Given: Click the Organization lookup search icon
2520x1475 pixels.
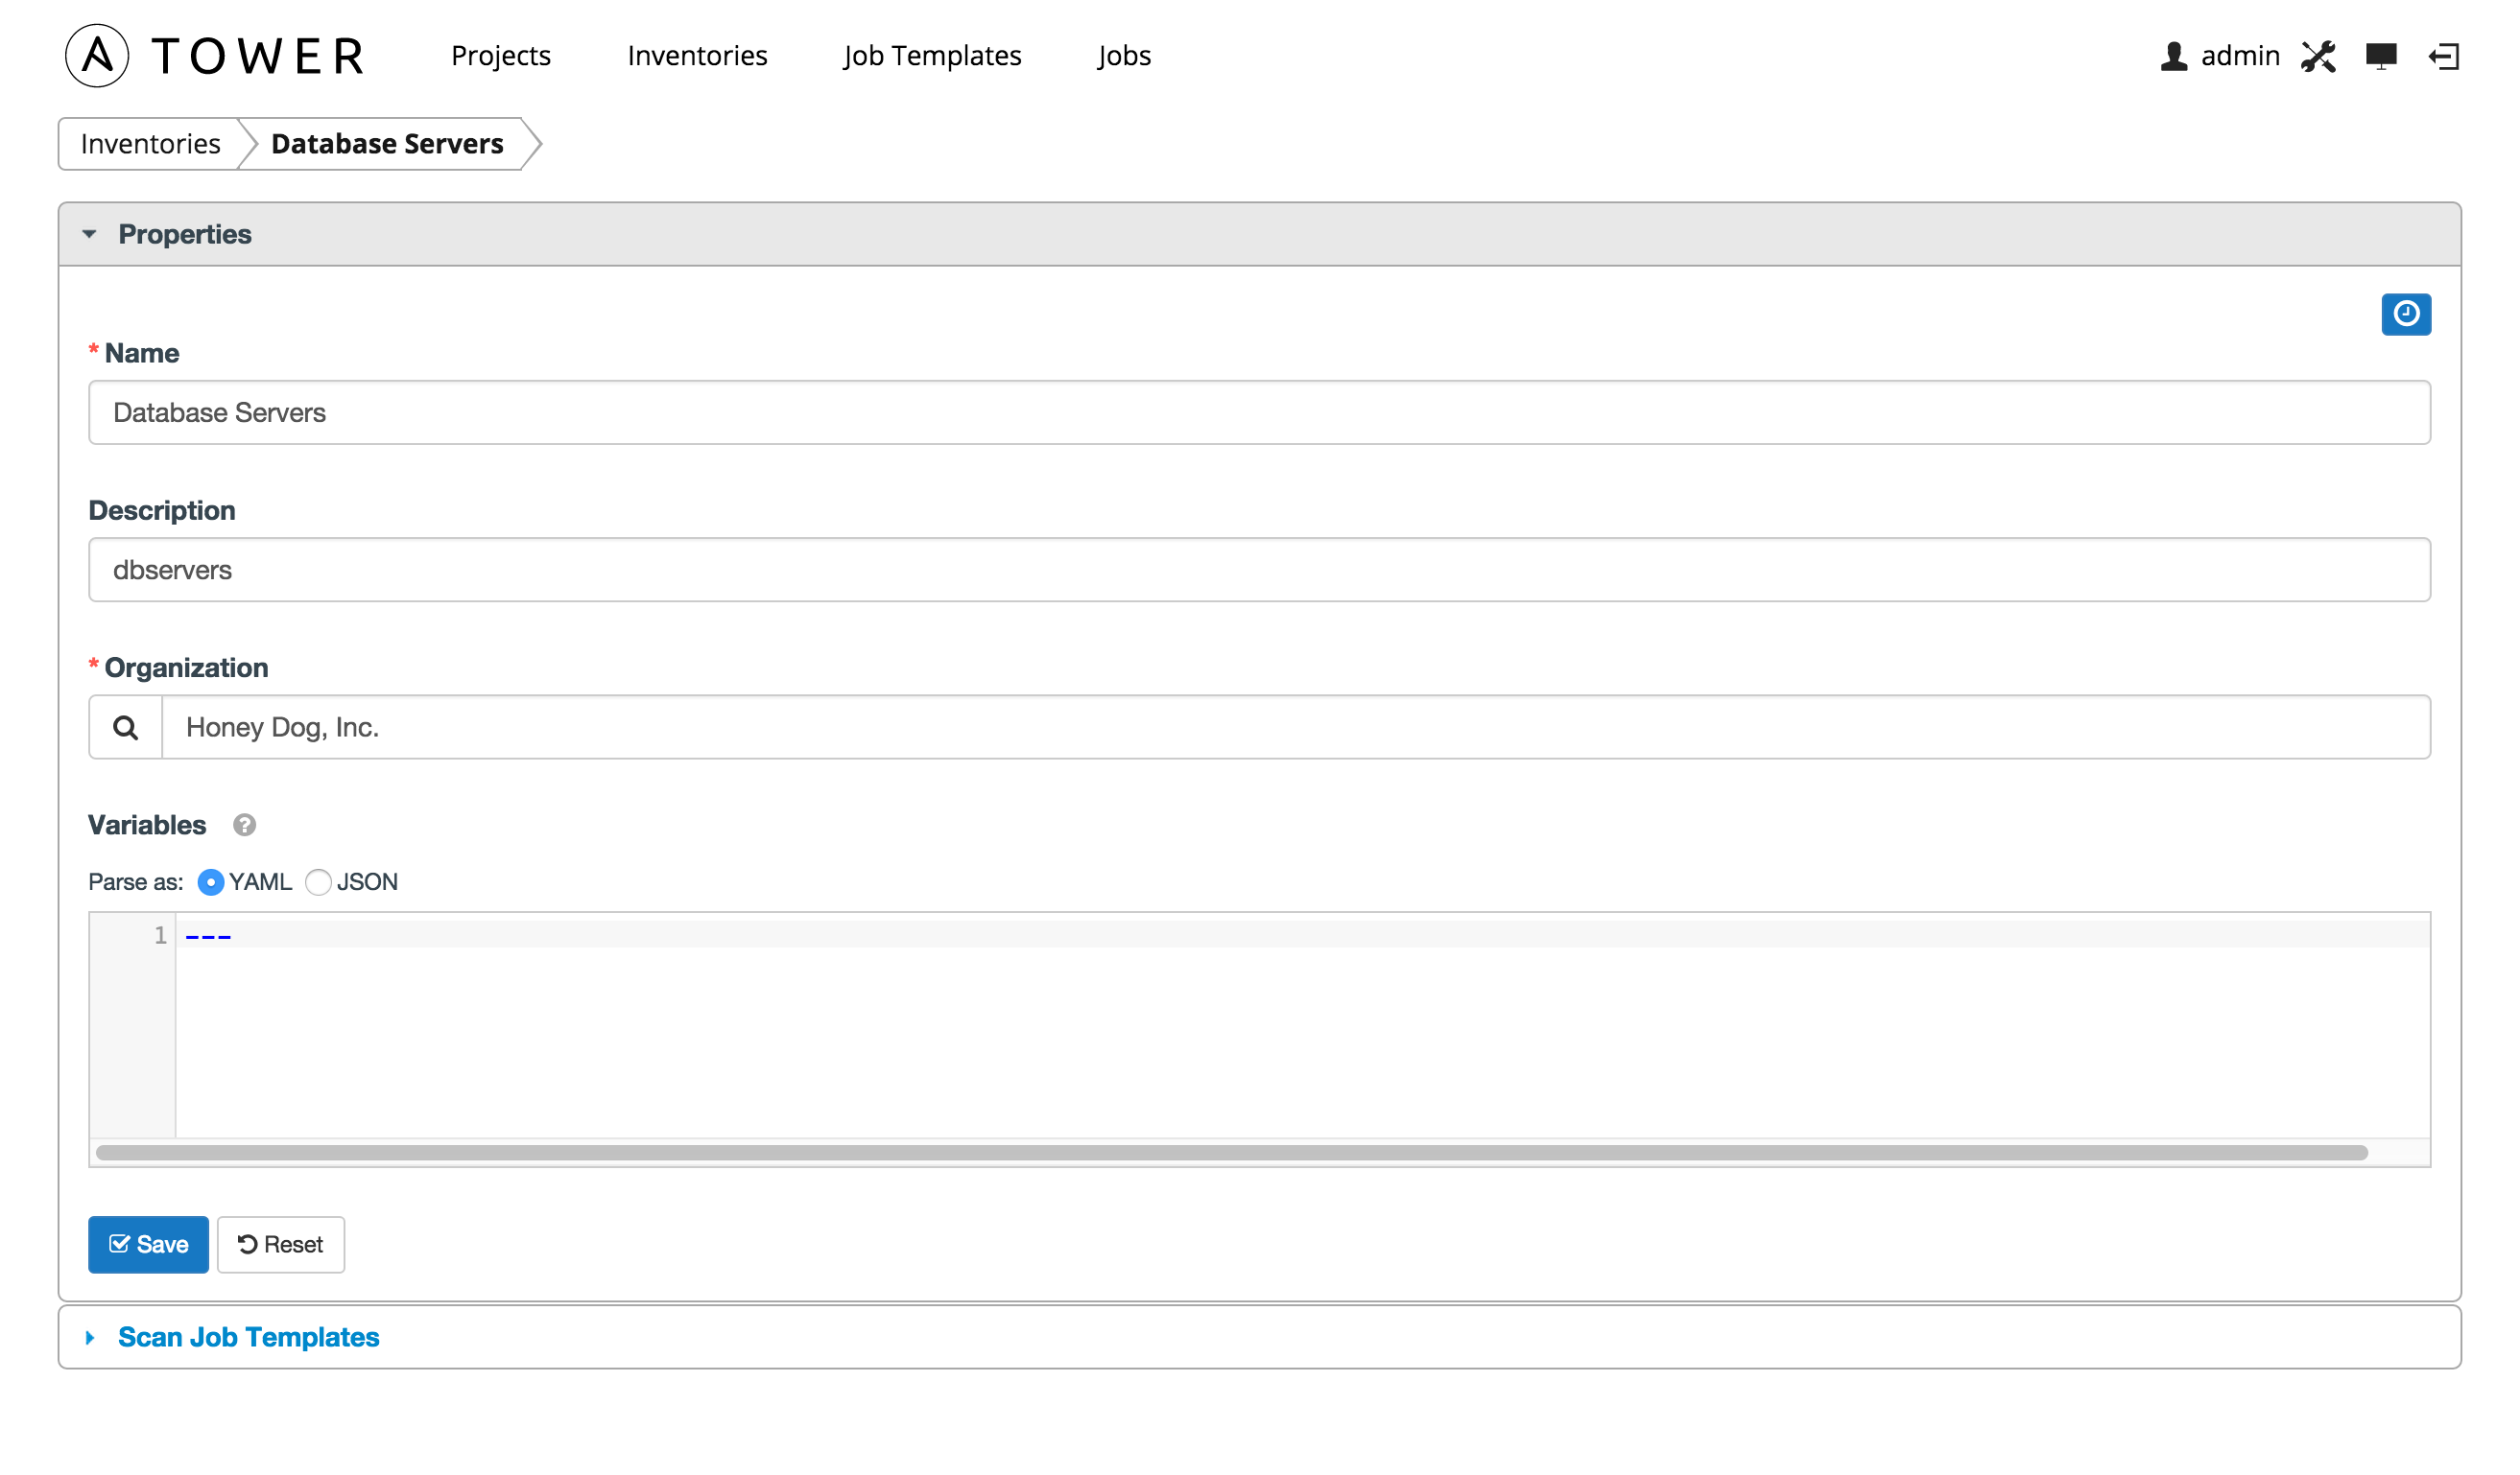Looking at the screenshot, I should click(126, 728).
